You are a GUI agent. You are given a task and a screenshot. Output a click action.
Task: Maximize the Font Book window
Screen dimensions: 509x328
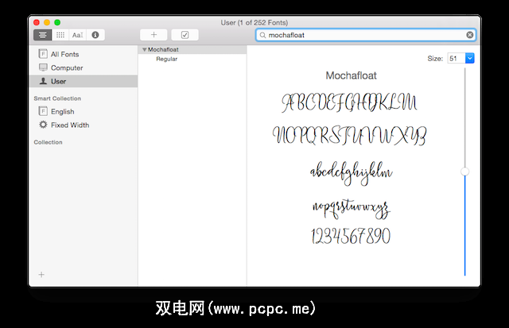pyautogui.click(x=57, y=22)
